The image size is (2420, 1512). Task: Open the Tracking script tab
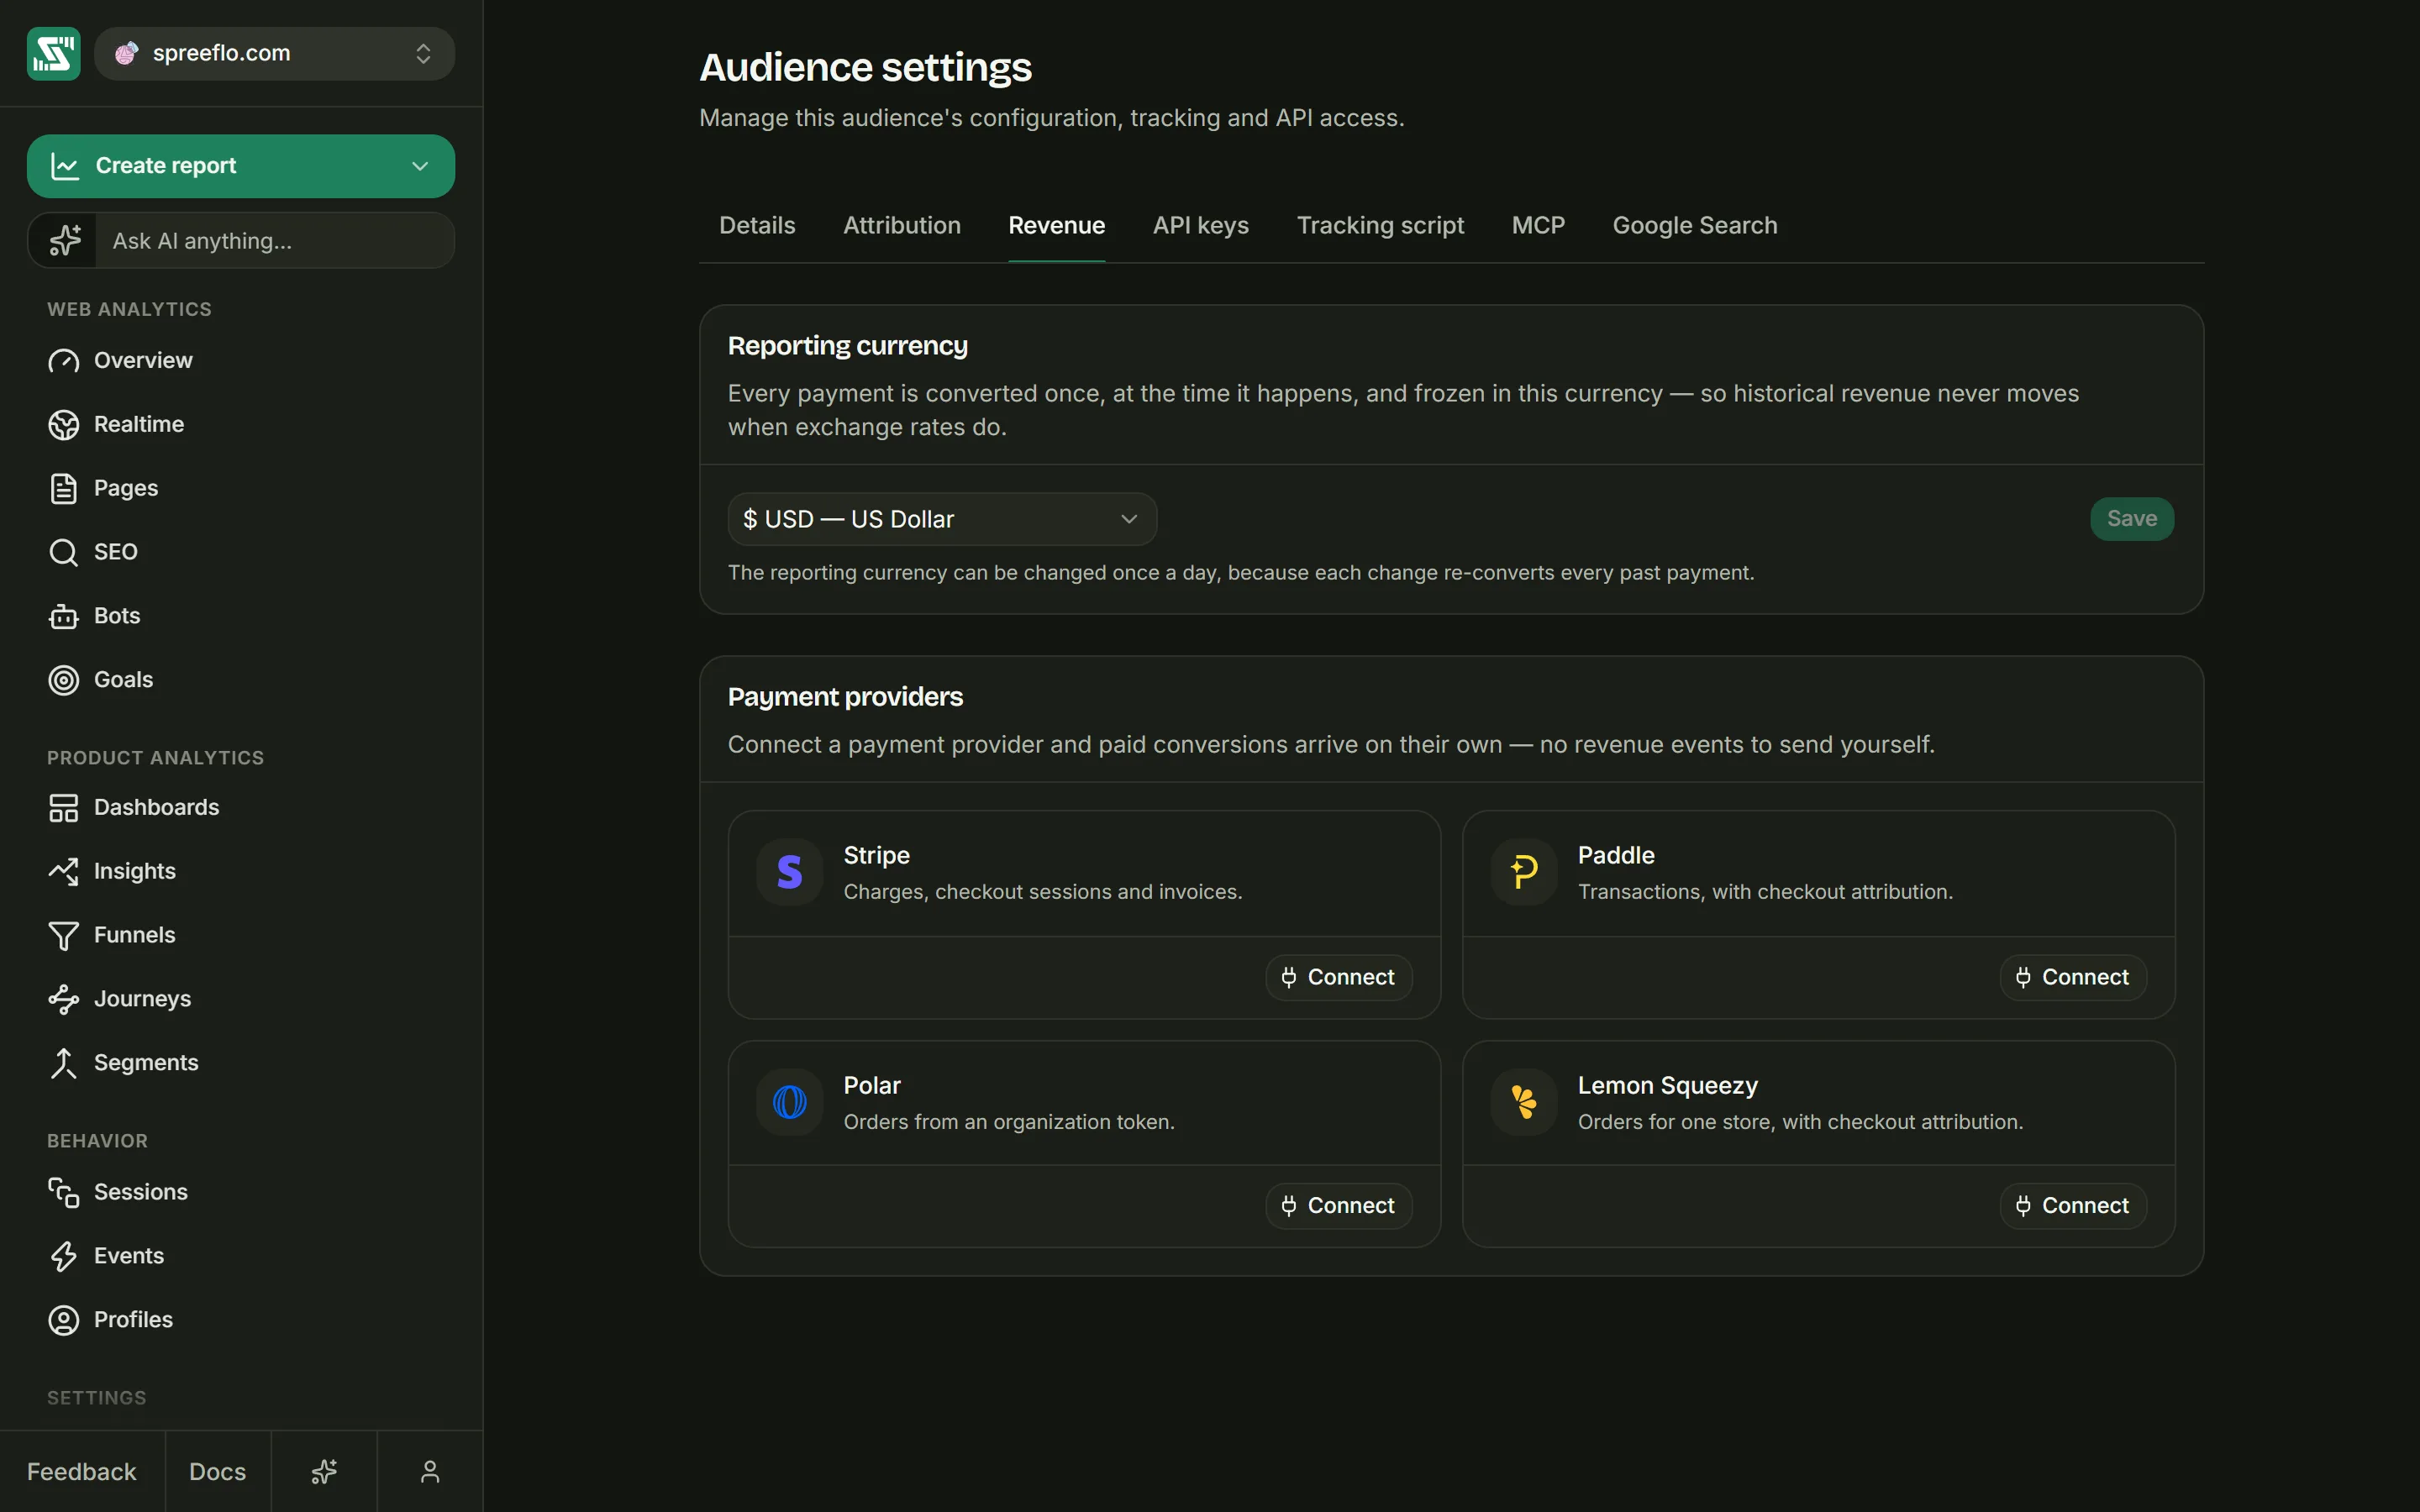[1380, 226]
